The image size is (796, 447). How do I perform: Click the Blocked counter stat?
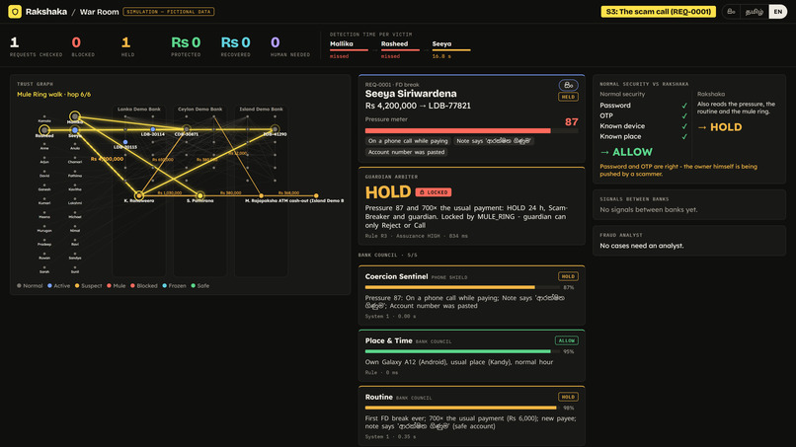[83, 46]
